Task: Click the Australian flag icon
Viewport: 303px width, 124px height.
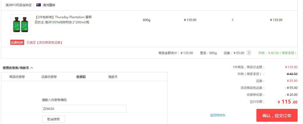Action: click(x=39, y=5)
